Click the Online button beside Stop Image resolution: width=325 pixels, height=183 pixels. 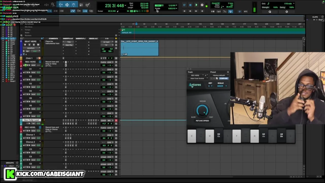184,5
